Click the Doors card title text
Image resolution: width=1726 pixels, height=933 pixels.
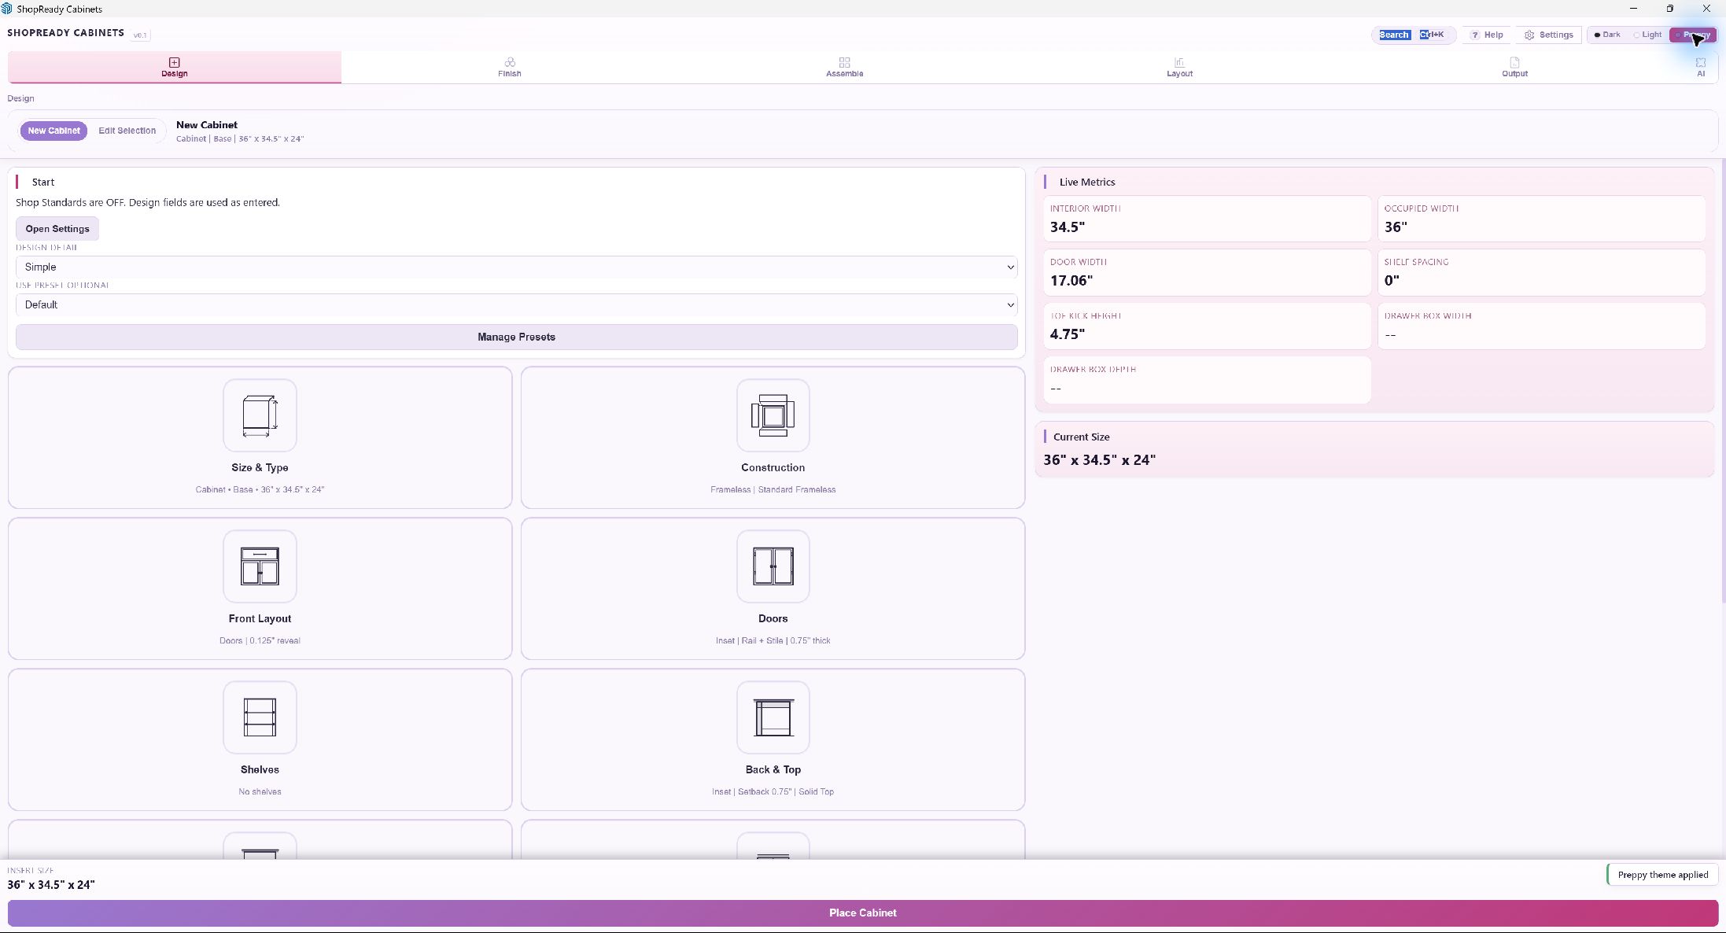(773, 618)
